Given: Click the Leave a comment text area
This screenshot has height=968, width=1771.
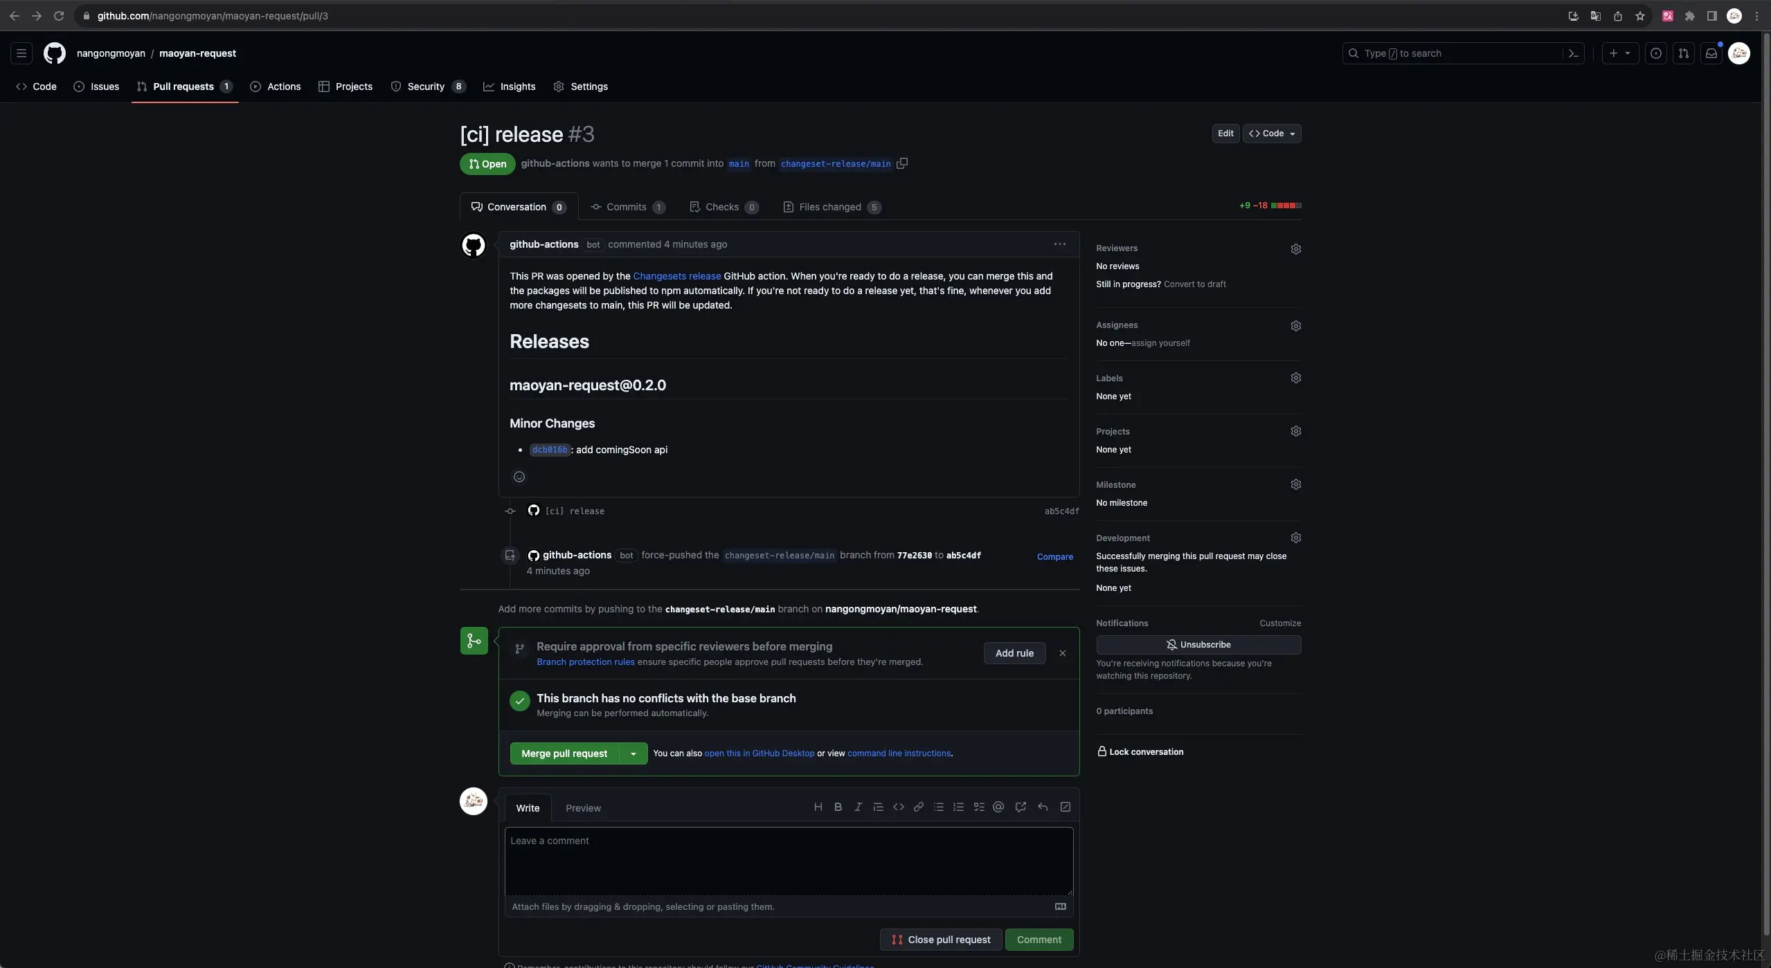Looking at the screenshot, I should click(x=789, y=861).
